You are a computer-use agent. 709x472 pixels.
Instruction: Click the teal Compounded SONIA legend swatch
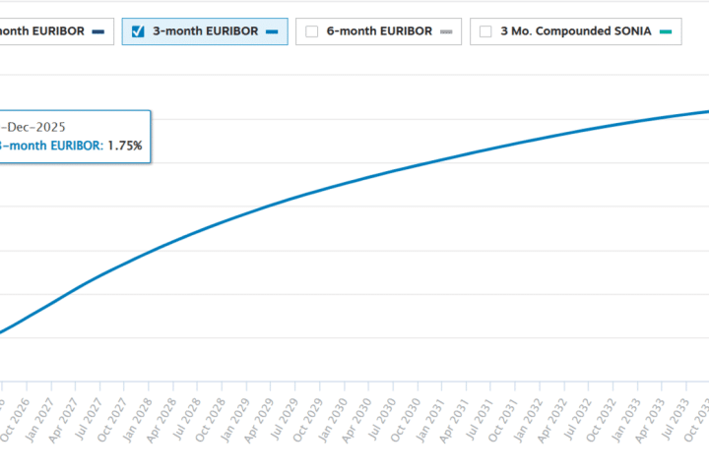pos(666,31)
